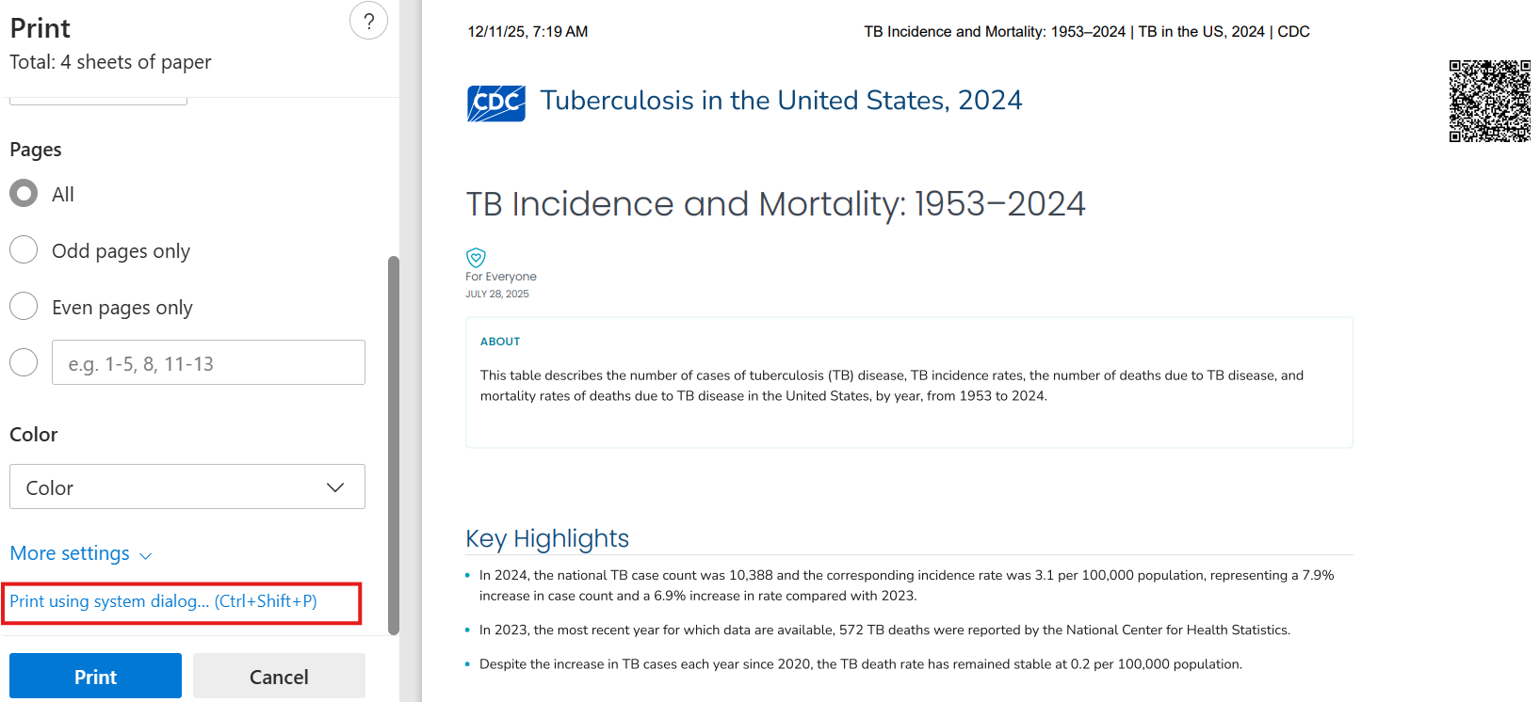This screenshot has height=702, width=1540.
Task: Cancel the print dialog
Action: [x=279, y=677]
